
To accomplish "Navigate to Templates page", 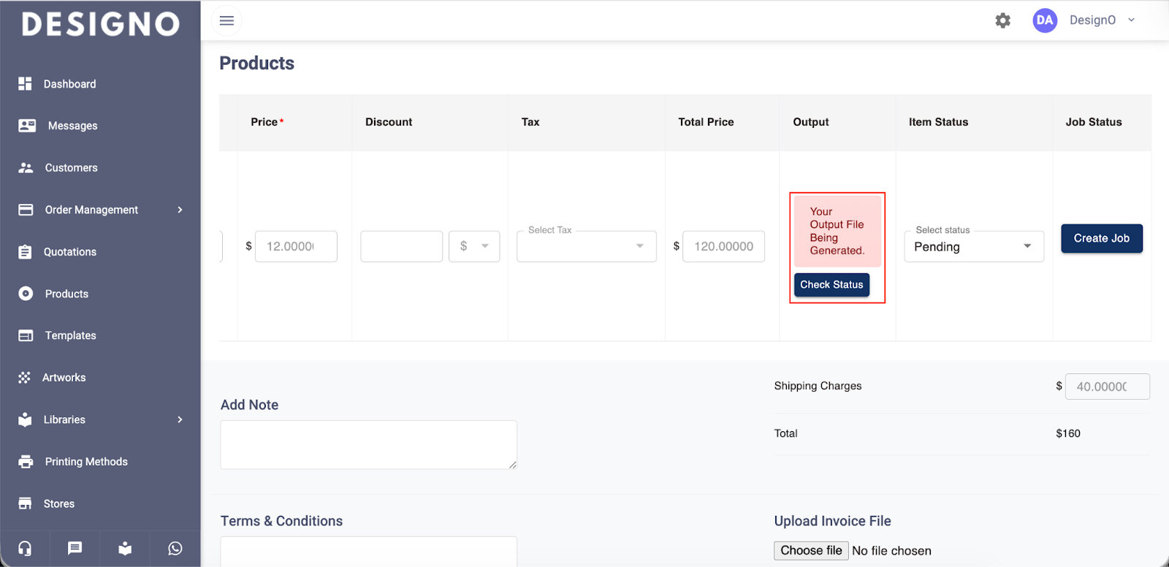I will [x=70, y=335].
